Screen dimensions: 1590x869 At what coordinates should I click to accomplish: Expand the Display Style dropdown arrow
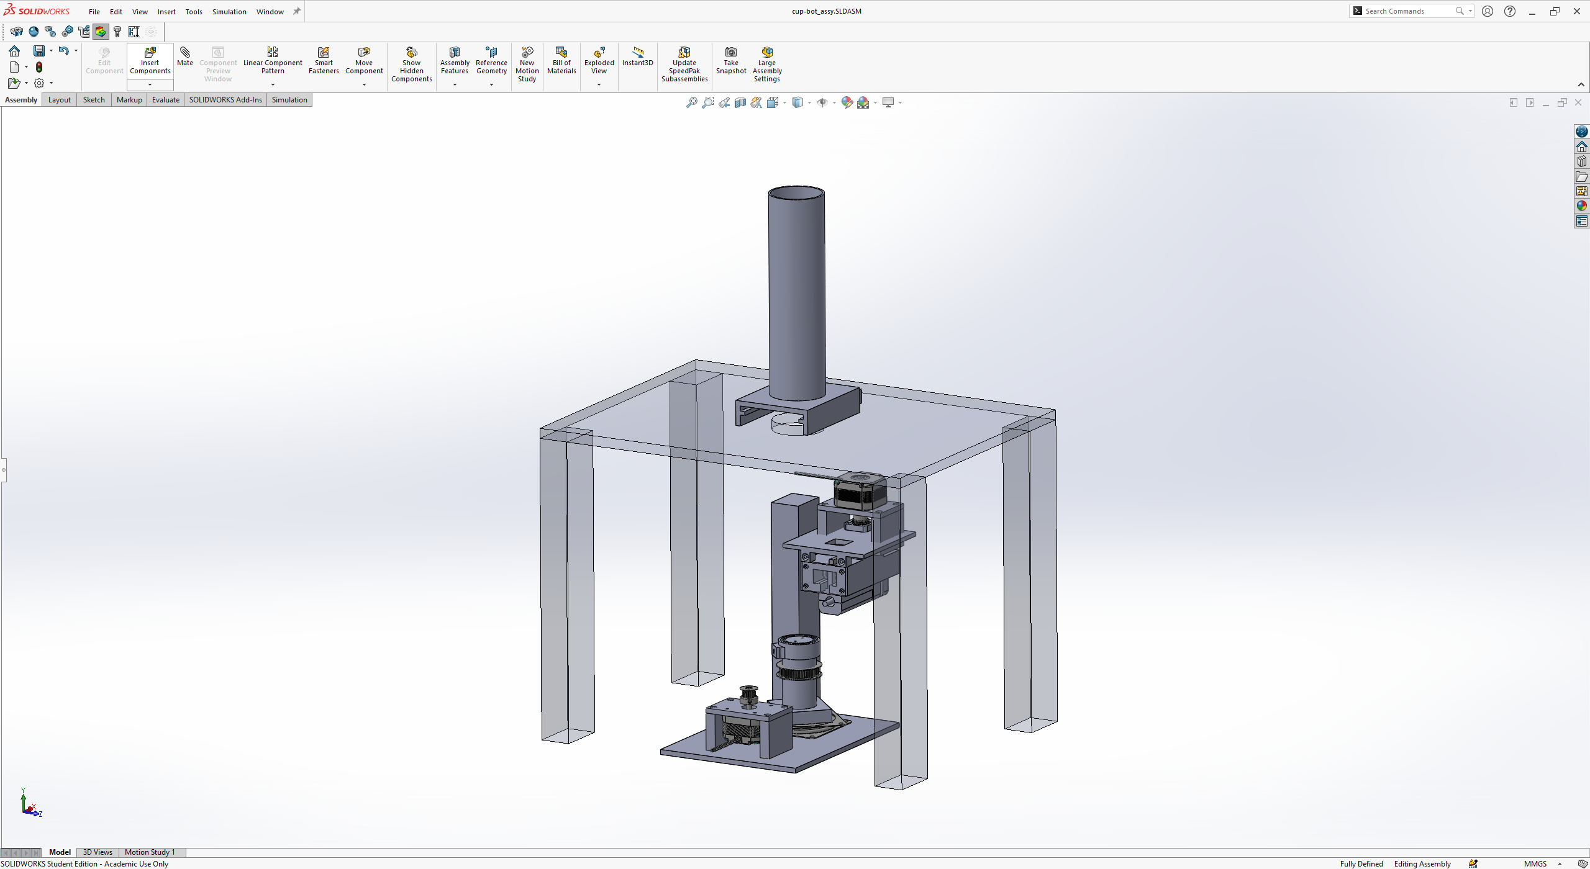(809, 103)
